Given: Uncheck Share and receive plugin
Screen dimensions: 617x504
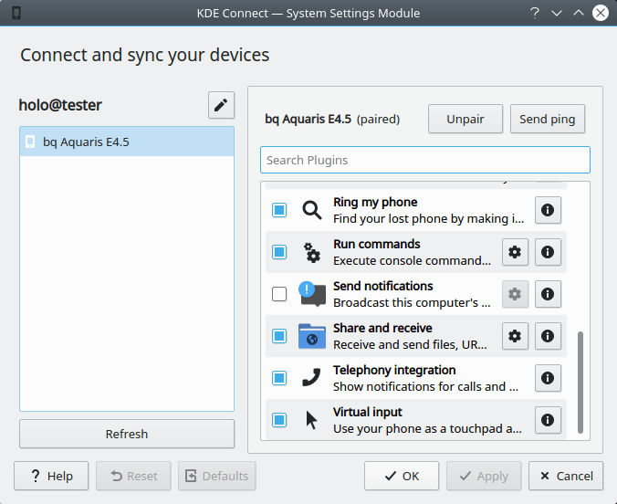Looking at the screenshot, I should pyautogui.click(x=279, y=336).
